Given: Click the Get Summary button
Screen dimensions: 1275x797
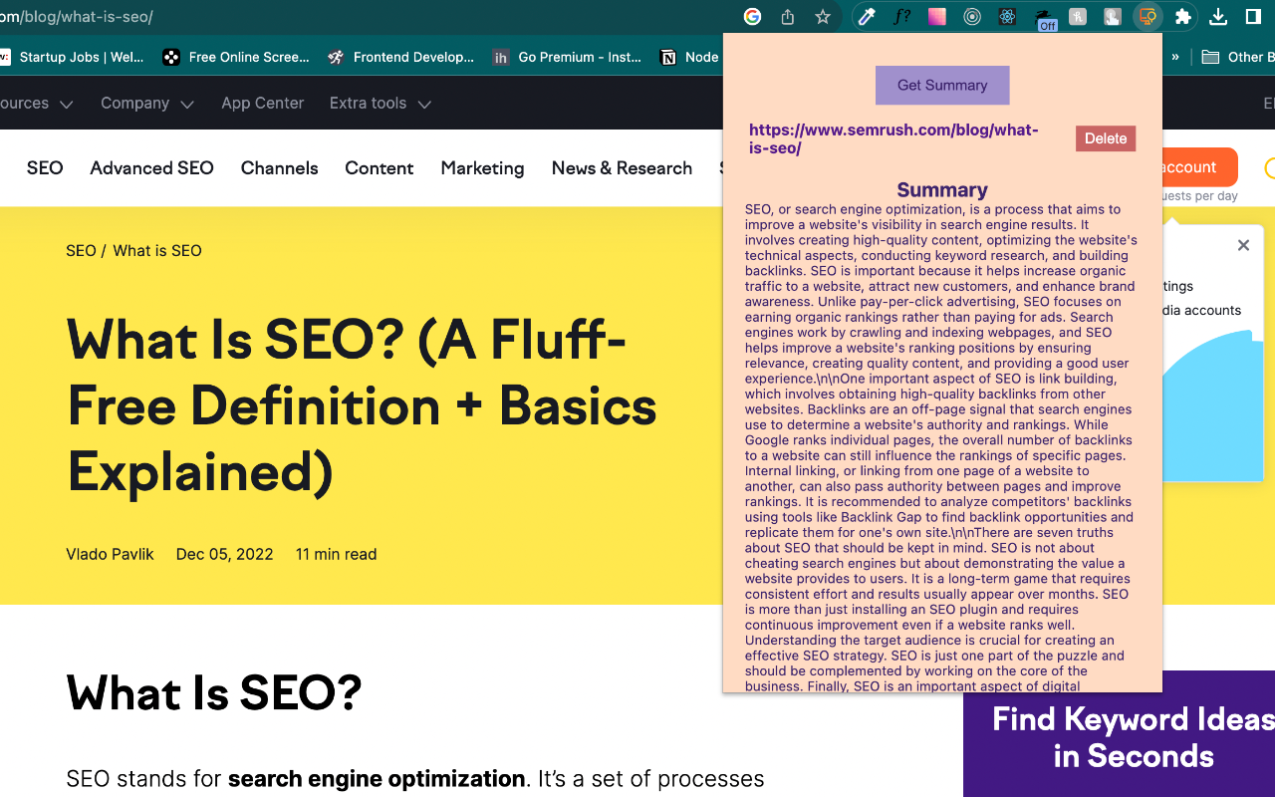Looking at the screenshot, I should click(x=942, y=86).
